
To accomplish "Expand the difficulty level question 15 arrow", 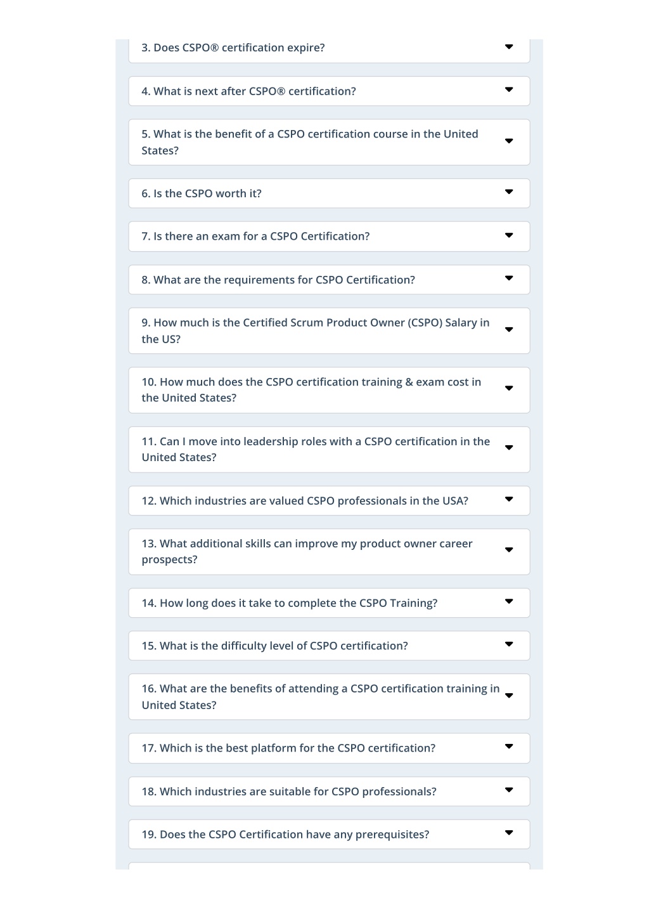I will (509, 644).
